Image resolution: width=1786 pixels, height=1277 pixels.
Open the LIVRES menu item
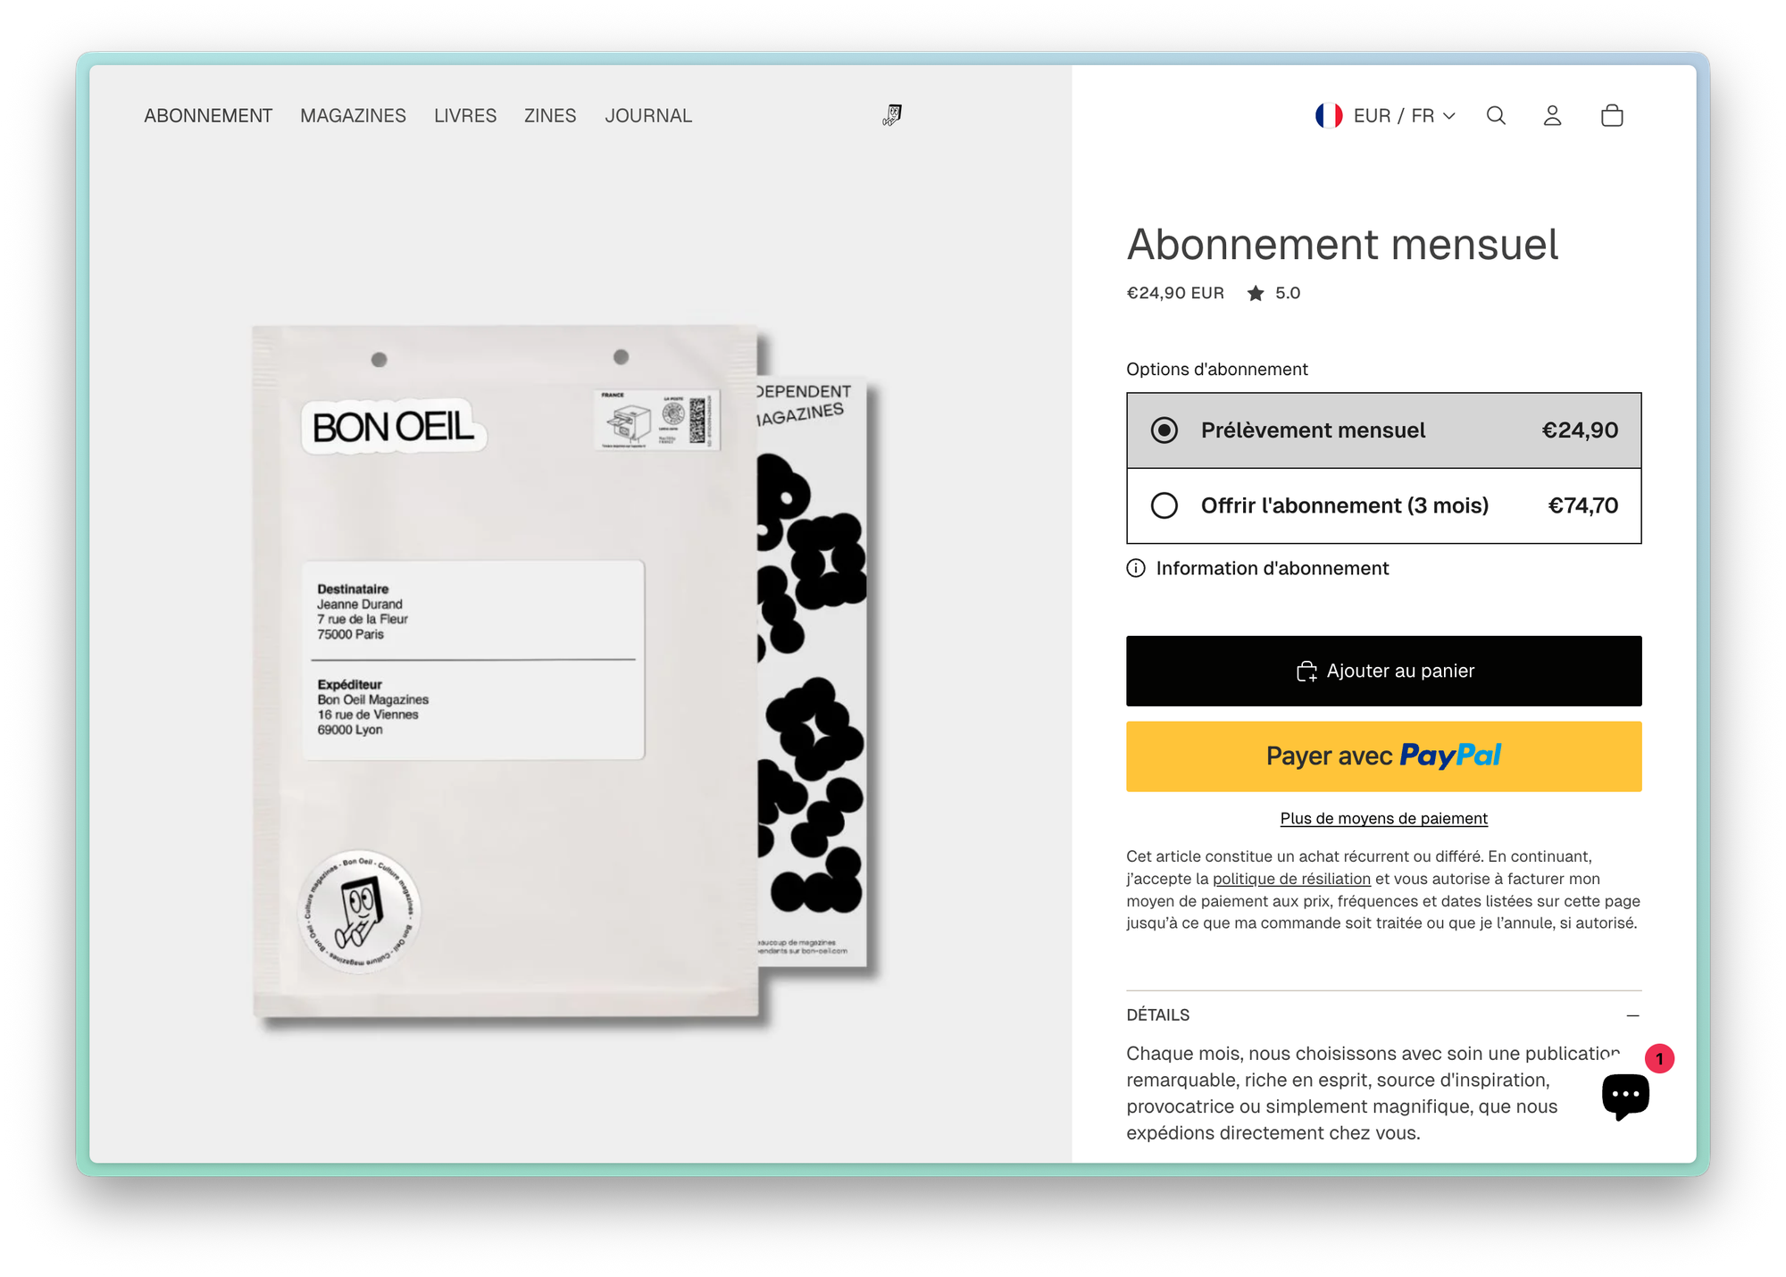click(465, 115)
